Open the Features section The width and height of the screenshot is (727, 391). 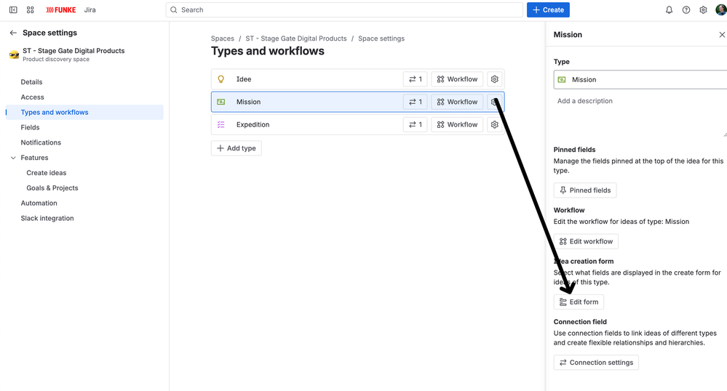click(34, 158)
